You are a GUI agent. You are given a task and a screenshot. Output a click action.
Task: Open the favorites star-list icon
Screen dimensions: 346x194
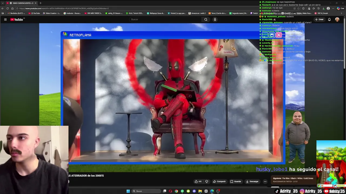coord(314,8)
